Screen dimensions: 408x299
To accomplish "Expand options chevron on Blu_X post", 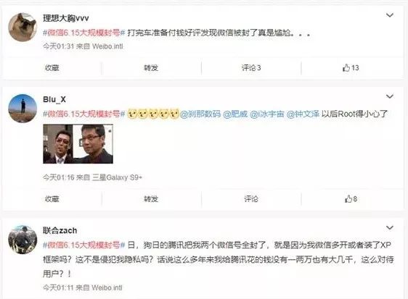I will pos(390,96).
